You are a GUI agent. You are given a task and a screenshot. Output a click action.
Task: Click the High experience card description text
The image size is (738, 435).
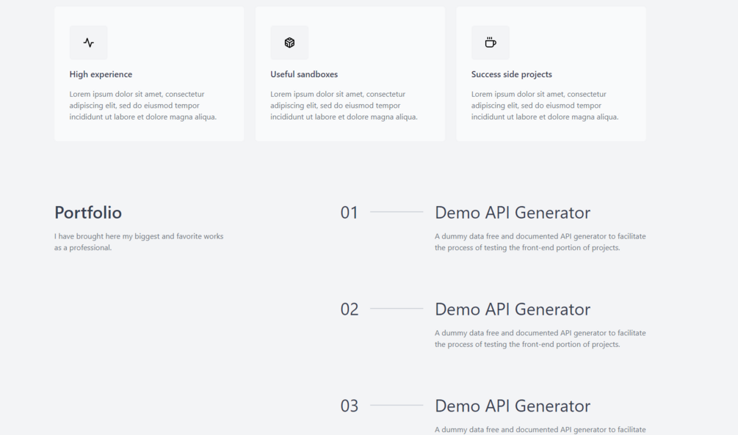pyautogui.click(x=143, y=106)
